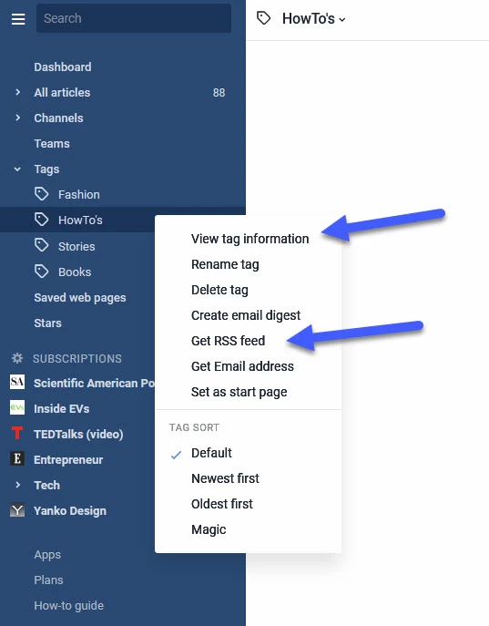The height and width of the screenshot is (626, 489).
Task: Click the Books tag icon
Action: pyautogui.click(x=42, y=272)
